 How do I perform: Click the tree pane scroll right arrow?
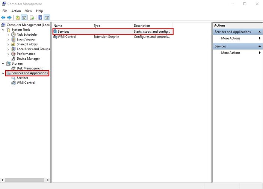[48, 180]
